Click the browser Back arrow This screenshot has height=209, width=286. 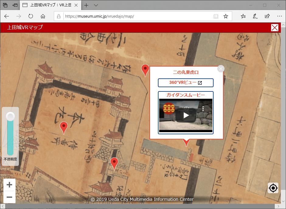click(7, 16)
